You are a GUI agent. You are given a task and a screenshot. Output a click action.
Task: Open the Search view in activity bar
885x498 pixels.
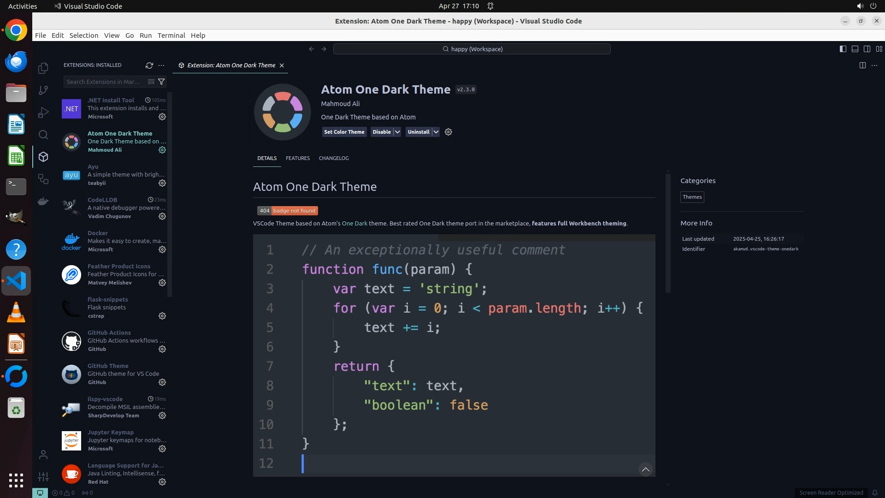(x=43, y=135)
